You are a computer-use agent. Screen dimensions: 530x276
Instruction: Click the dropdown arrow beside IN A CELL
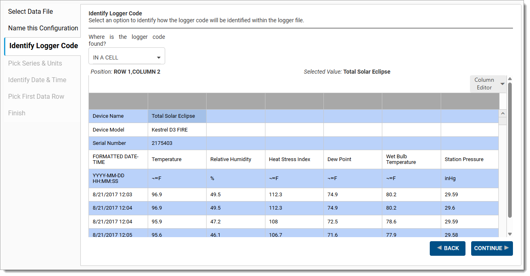(159, 56)
